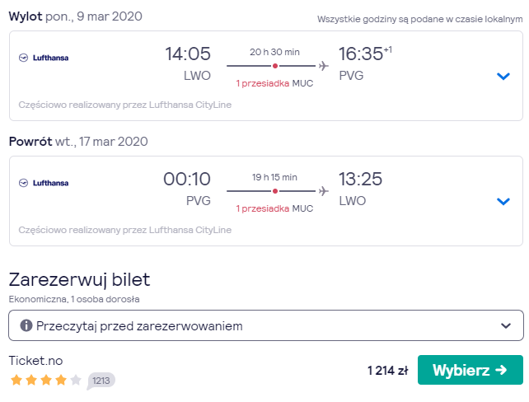Expand outbound flight details chevron
The width and height of the screenshot is (529, 402).
click(x=503, y=77)
